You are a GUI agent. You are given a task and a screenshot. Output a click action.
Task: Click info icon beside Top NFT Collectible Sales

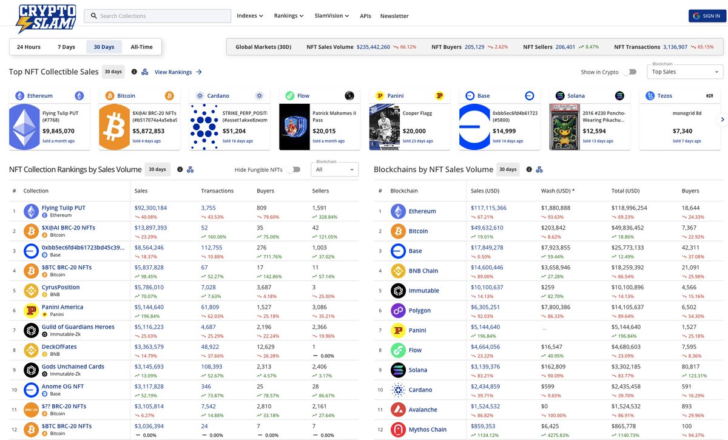point(134,72)
